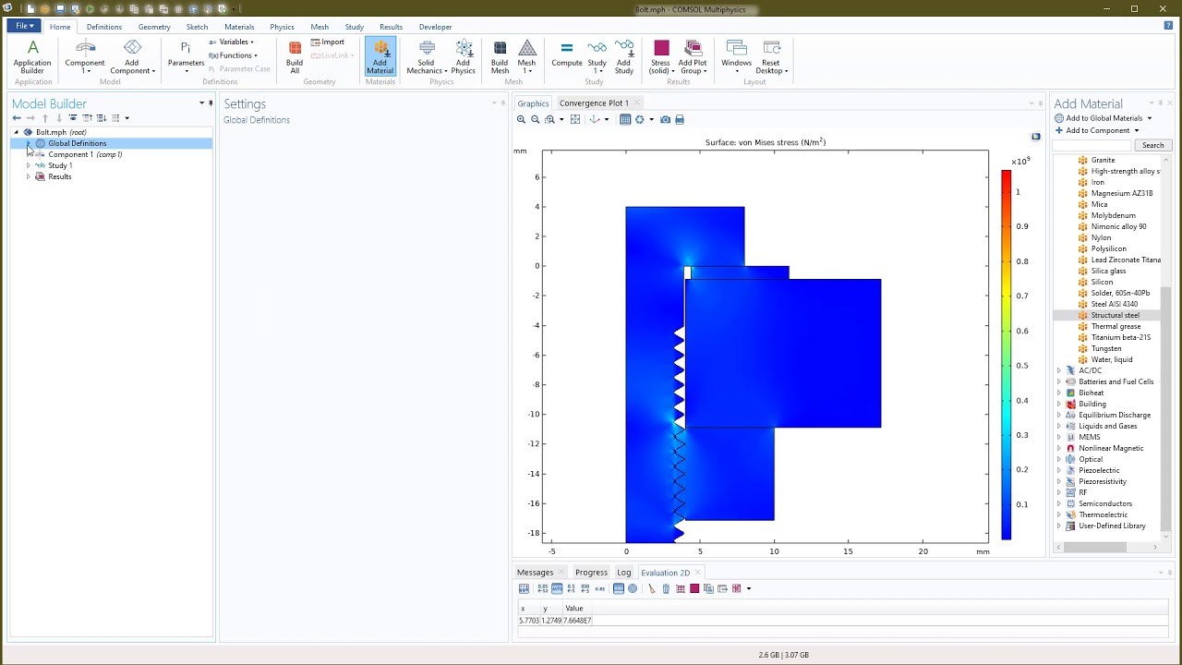Print the Graphics window
This screenshot has height=665, width=1182.
(680, 120)
